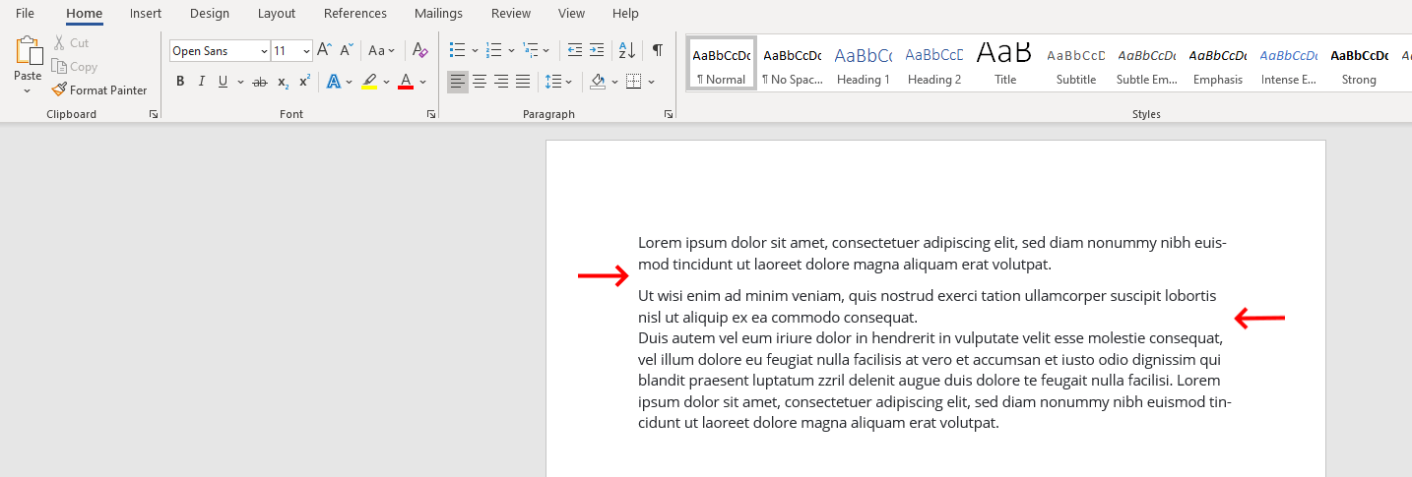This screenshot has width=1412, height=477.
Task: Toggle Show/Hide paragraph marks
Action: [x=657, y=50]
